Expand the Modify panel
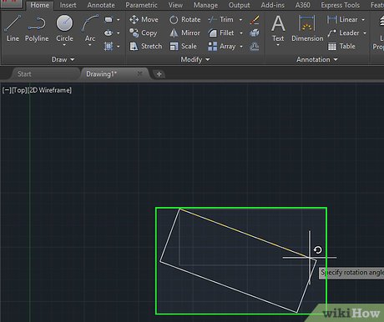This screenshot has height=322, width=384. (195, 59)
